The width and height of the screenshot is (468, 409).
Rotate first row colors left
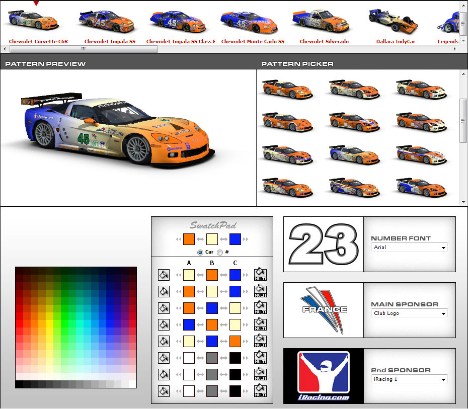pyautogui.click(x=179, y=275)
